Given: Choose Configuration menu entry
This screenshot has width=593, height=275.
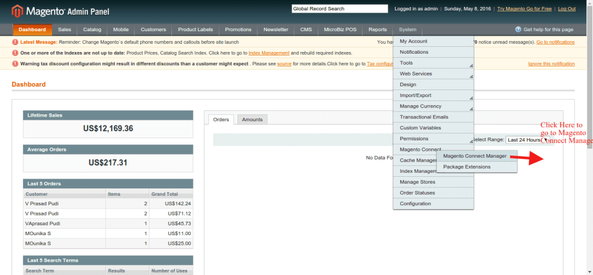Looking at the screenshot, I should point(433,204).
